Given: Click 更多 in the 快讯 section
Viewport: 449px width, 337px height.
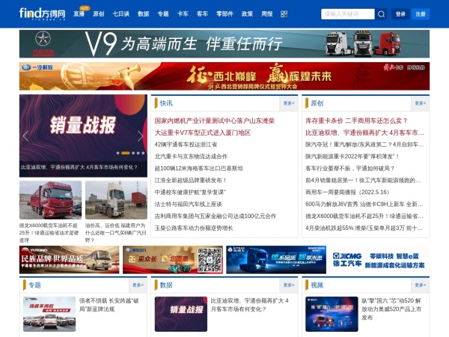Looking at the screenshot, I should point(289,103).
